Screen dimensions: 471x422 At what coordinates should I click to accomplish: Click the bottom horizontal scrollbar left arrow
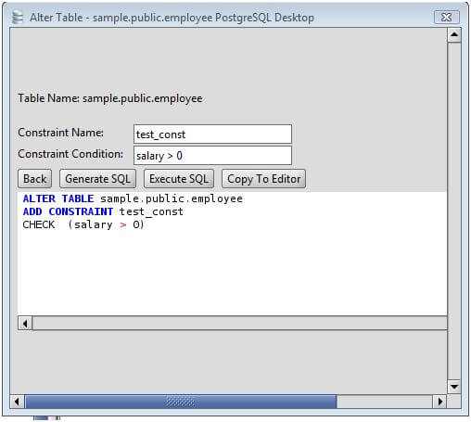[x=18, y=402]
